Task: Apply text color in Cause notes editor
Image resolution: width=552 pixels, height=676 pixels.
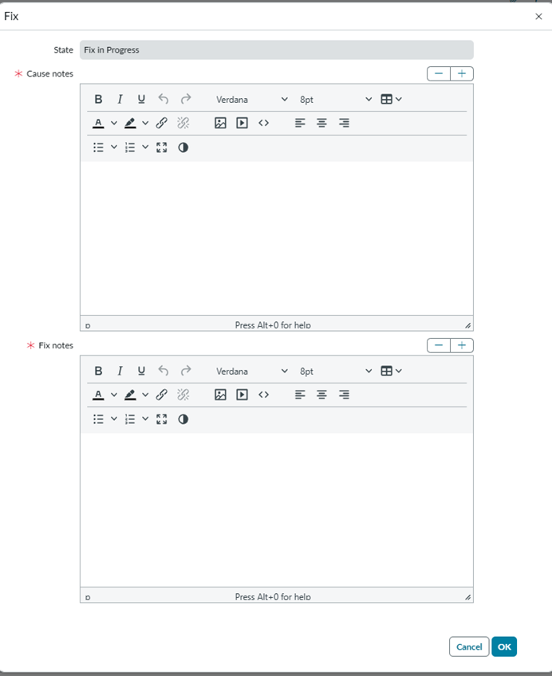Action: [x=98, y=124]
